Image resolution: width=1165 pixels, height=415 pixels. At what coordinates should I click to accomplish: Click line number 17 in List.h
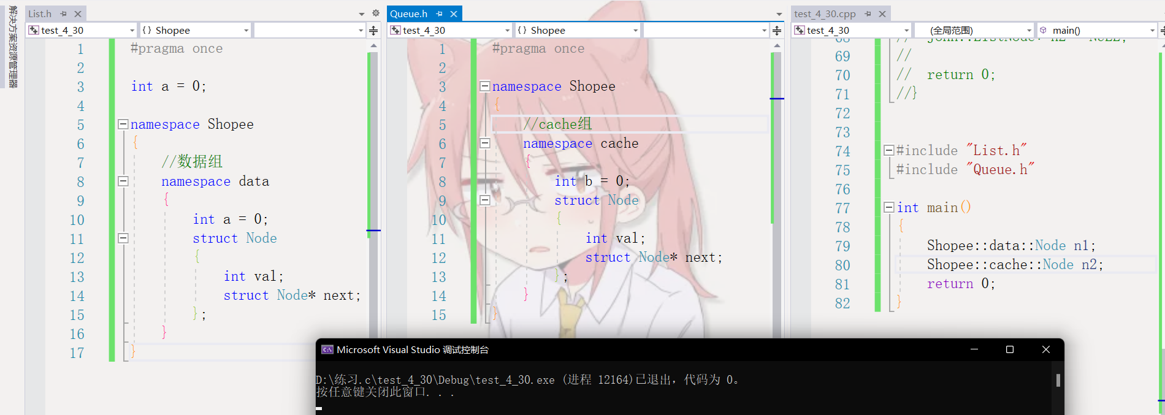pyautogui.click(x=77, y=353)
